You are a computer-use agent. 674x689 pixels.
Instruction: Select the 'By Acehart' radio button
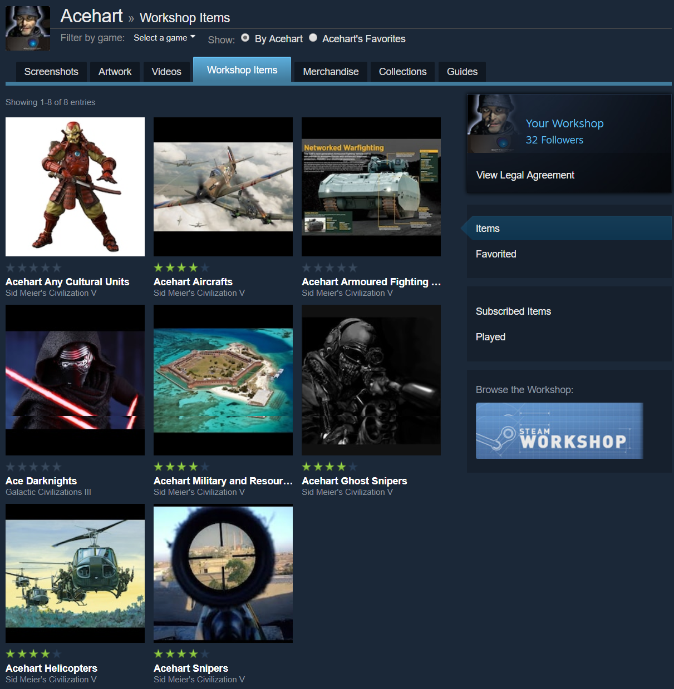[x=245, y=38]
